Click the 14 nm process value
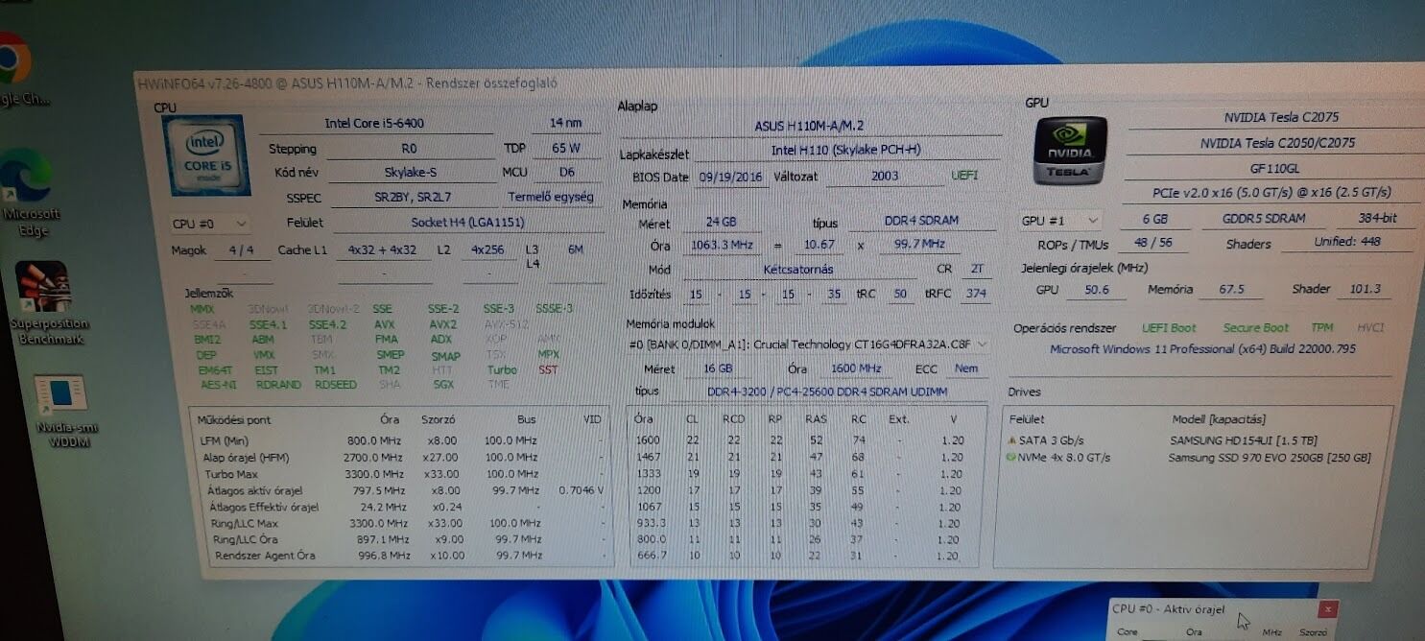 click(x=565, y=124)
